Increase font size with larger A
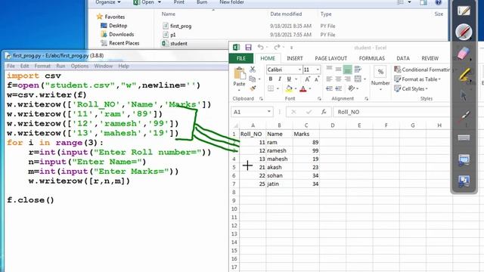This screenshot has height=272, width=484. 308,79
